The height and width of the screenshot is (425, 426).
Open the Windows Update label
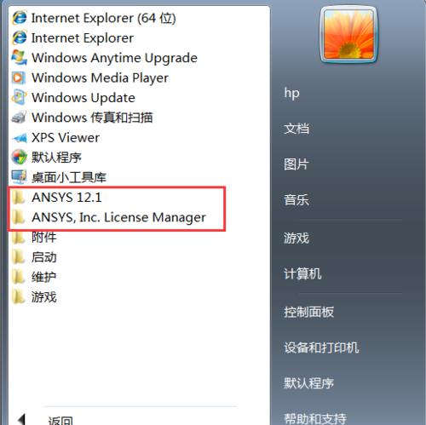[83, 98]
